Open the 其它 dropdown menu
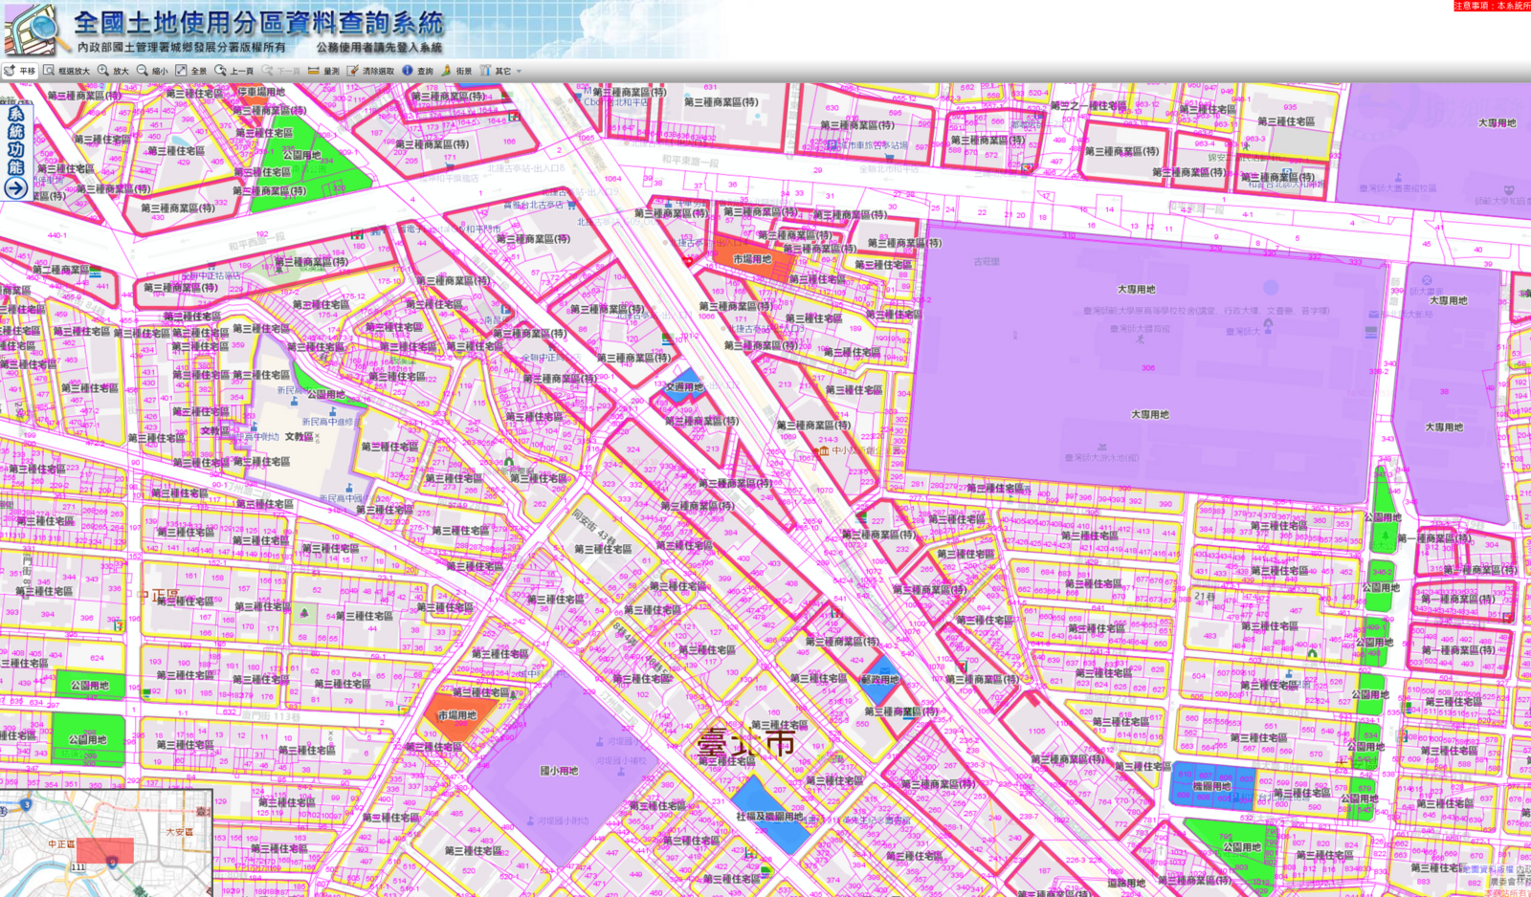1531x897 pixels. [x=500, y=71]
